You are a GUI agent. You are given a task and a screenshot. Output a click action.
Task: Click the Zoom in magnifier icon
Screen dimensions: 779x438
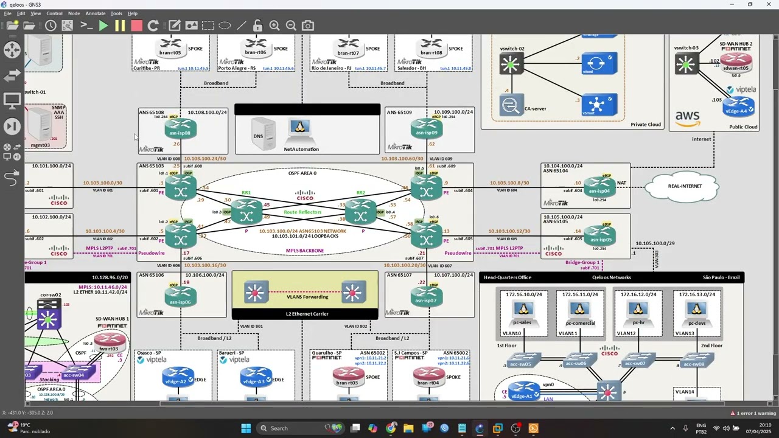(274, 26)
